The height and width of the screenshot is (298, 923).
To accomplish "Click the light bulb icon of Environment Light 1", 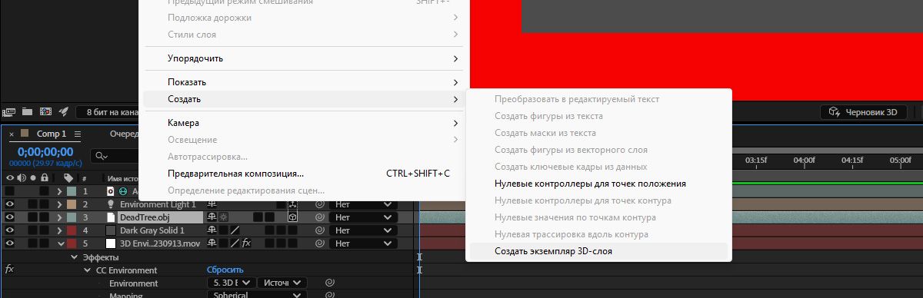I will point(110,204).
